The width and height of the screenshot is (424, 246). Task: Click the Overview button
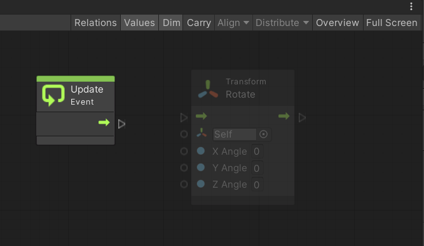point(338,23)
